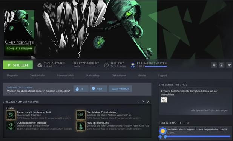Image resolution: width=233 pixels, height=141 pixels.
Task: Open the Support tab
Action: pos(162,76)
